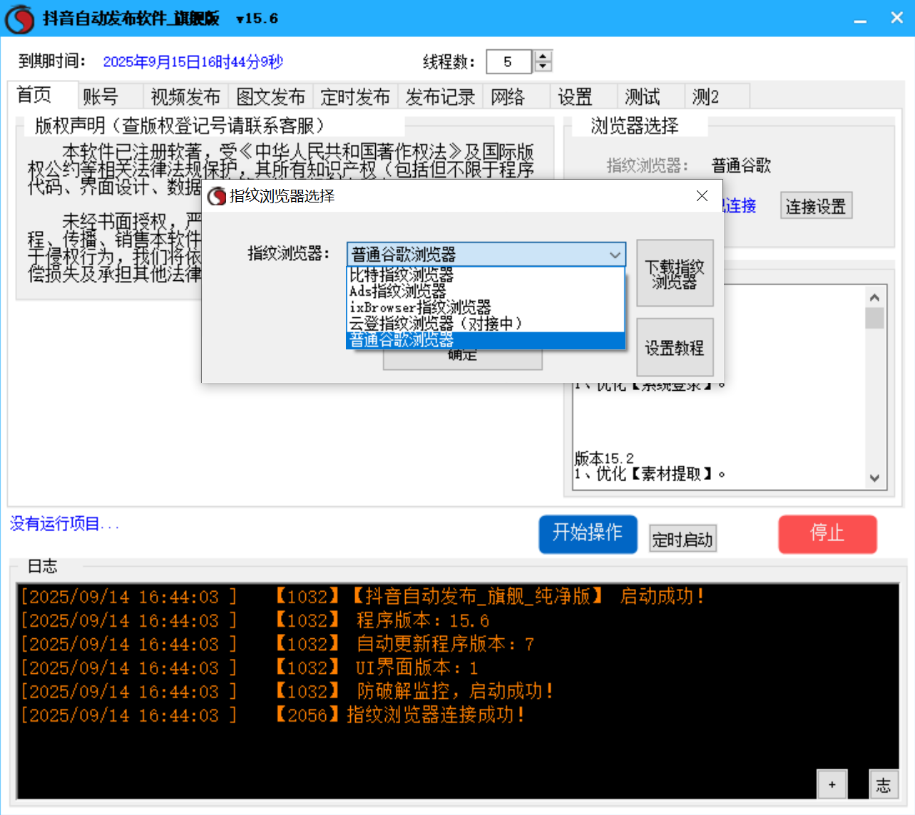Viewport: 915px width, 815px height.
Task: Click the logo icon in the 指纹浏览器选择 dialog
Action: (x=216, y=196)
